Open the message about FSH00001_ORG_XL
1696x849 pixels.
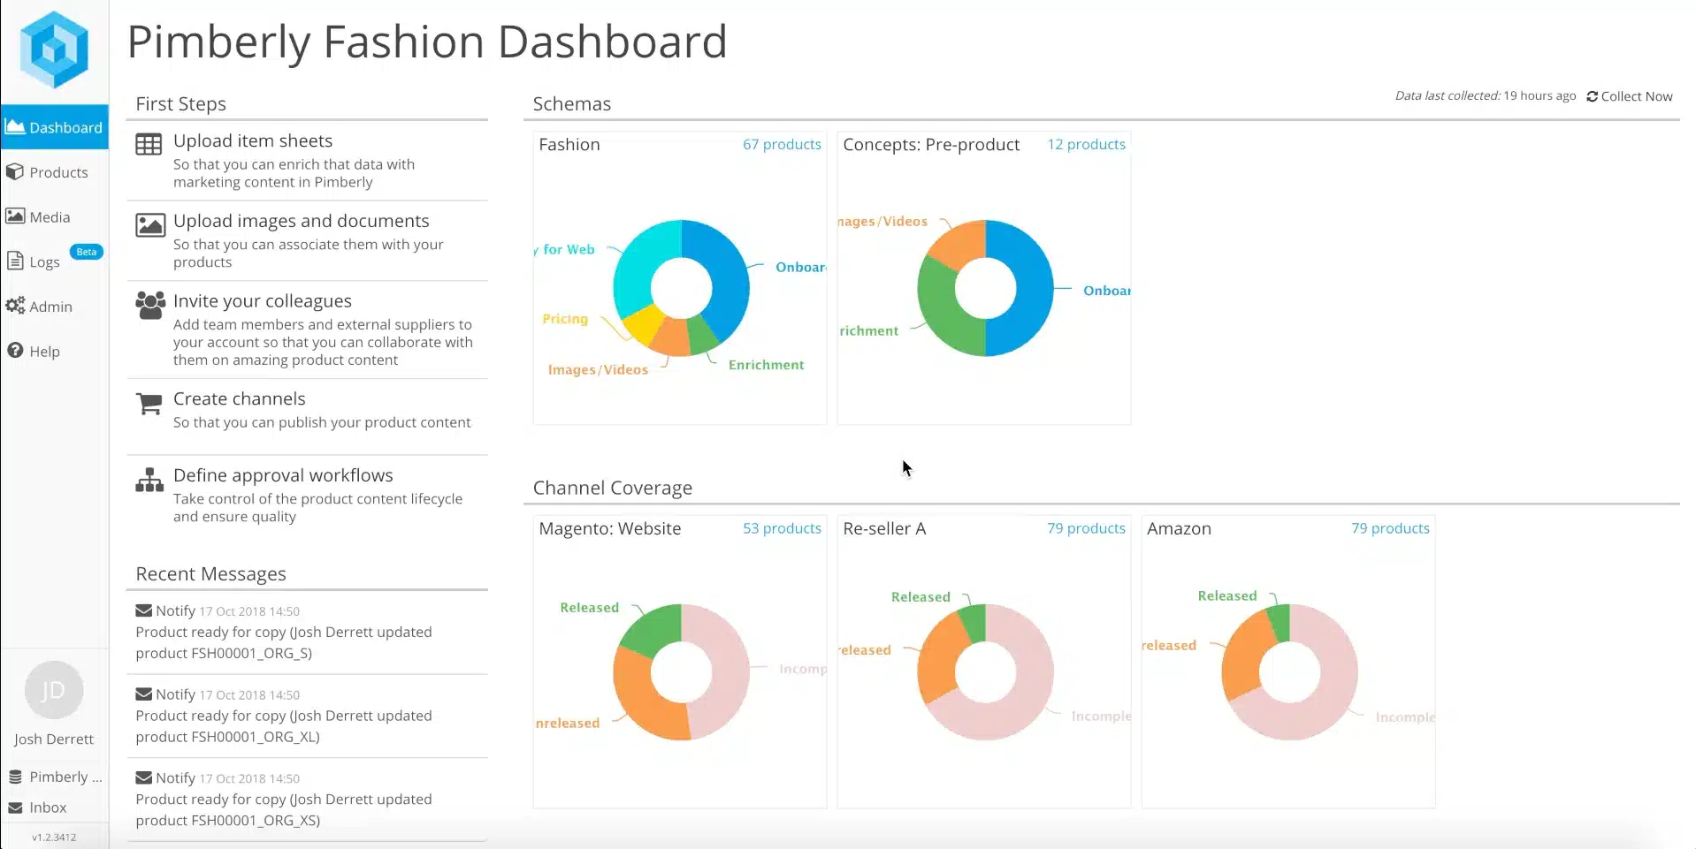point(307,716)
